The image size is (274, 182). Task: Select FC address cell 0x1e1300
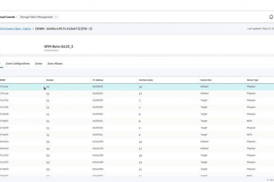(98, 162)
